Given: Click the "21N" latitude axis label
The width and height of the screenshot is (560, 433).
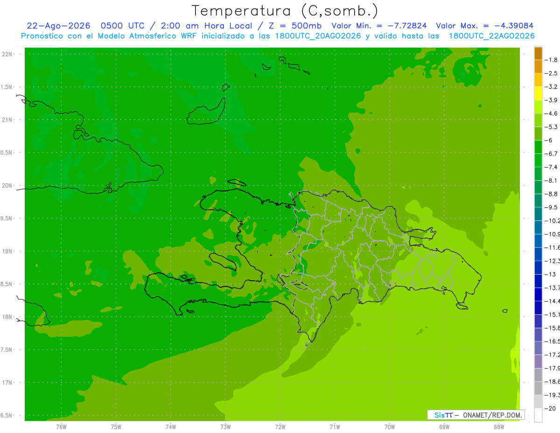Looking at the screenshot, I should point(8,120).
